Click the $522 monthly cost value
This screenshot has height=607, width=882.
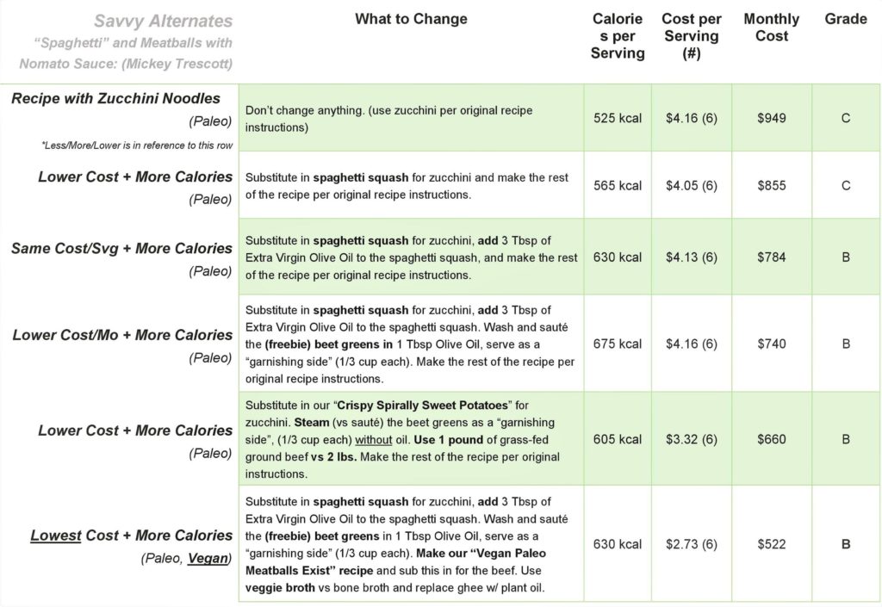point(772,544)
